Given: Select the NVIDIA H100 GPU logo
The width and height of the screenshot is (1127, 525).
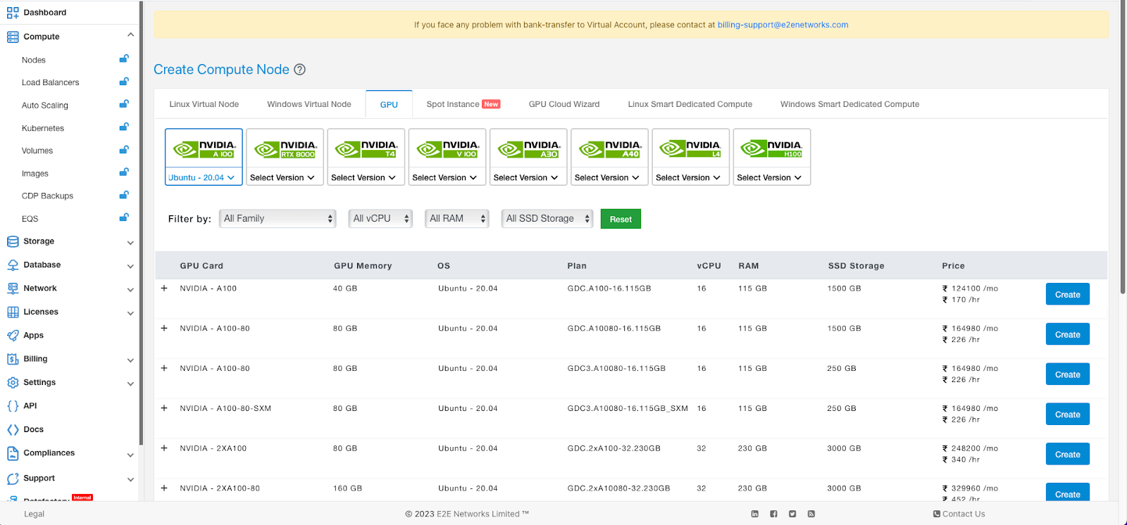Looking at the screenshot, I should pos(772,149).
